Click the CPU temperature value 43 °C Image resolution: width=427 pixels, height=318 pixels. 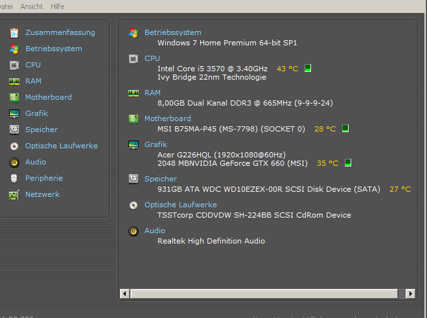click(x=287, y=69)
